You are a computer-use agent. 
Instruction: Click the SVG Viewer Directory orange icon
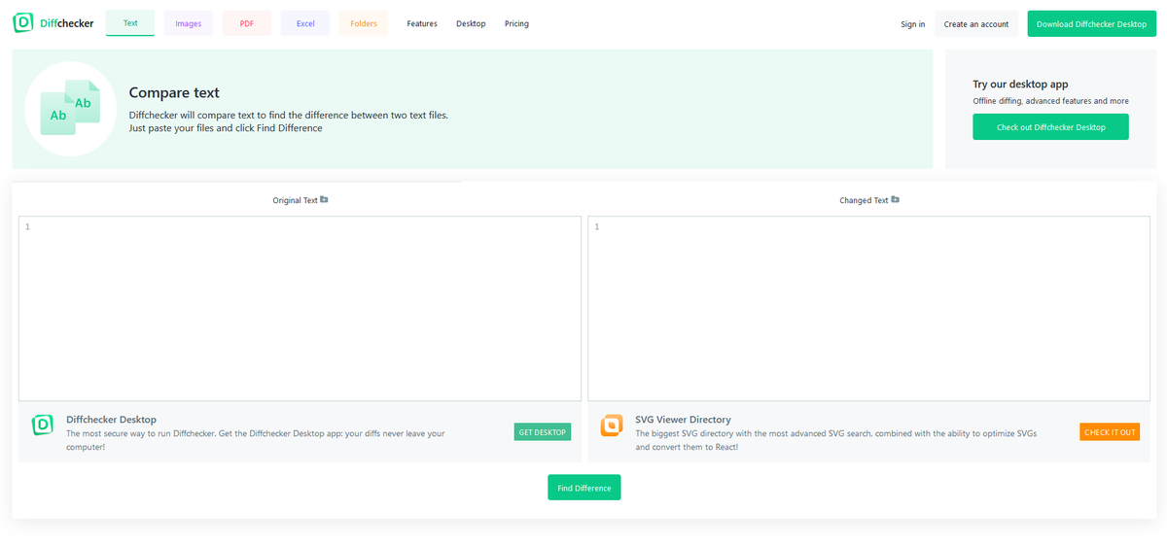[612, 426]
